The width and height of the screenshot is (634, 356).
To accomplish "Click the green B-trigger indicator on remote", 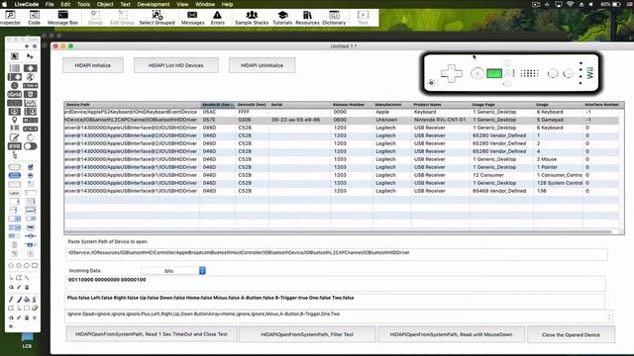I will pyautogui.click(x=494, y=73).
